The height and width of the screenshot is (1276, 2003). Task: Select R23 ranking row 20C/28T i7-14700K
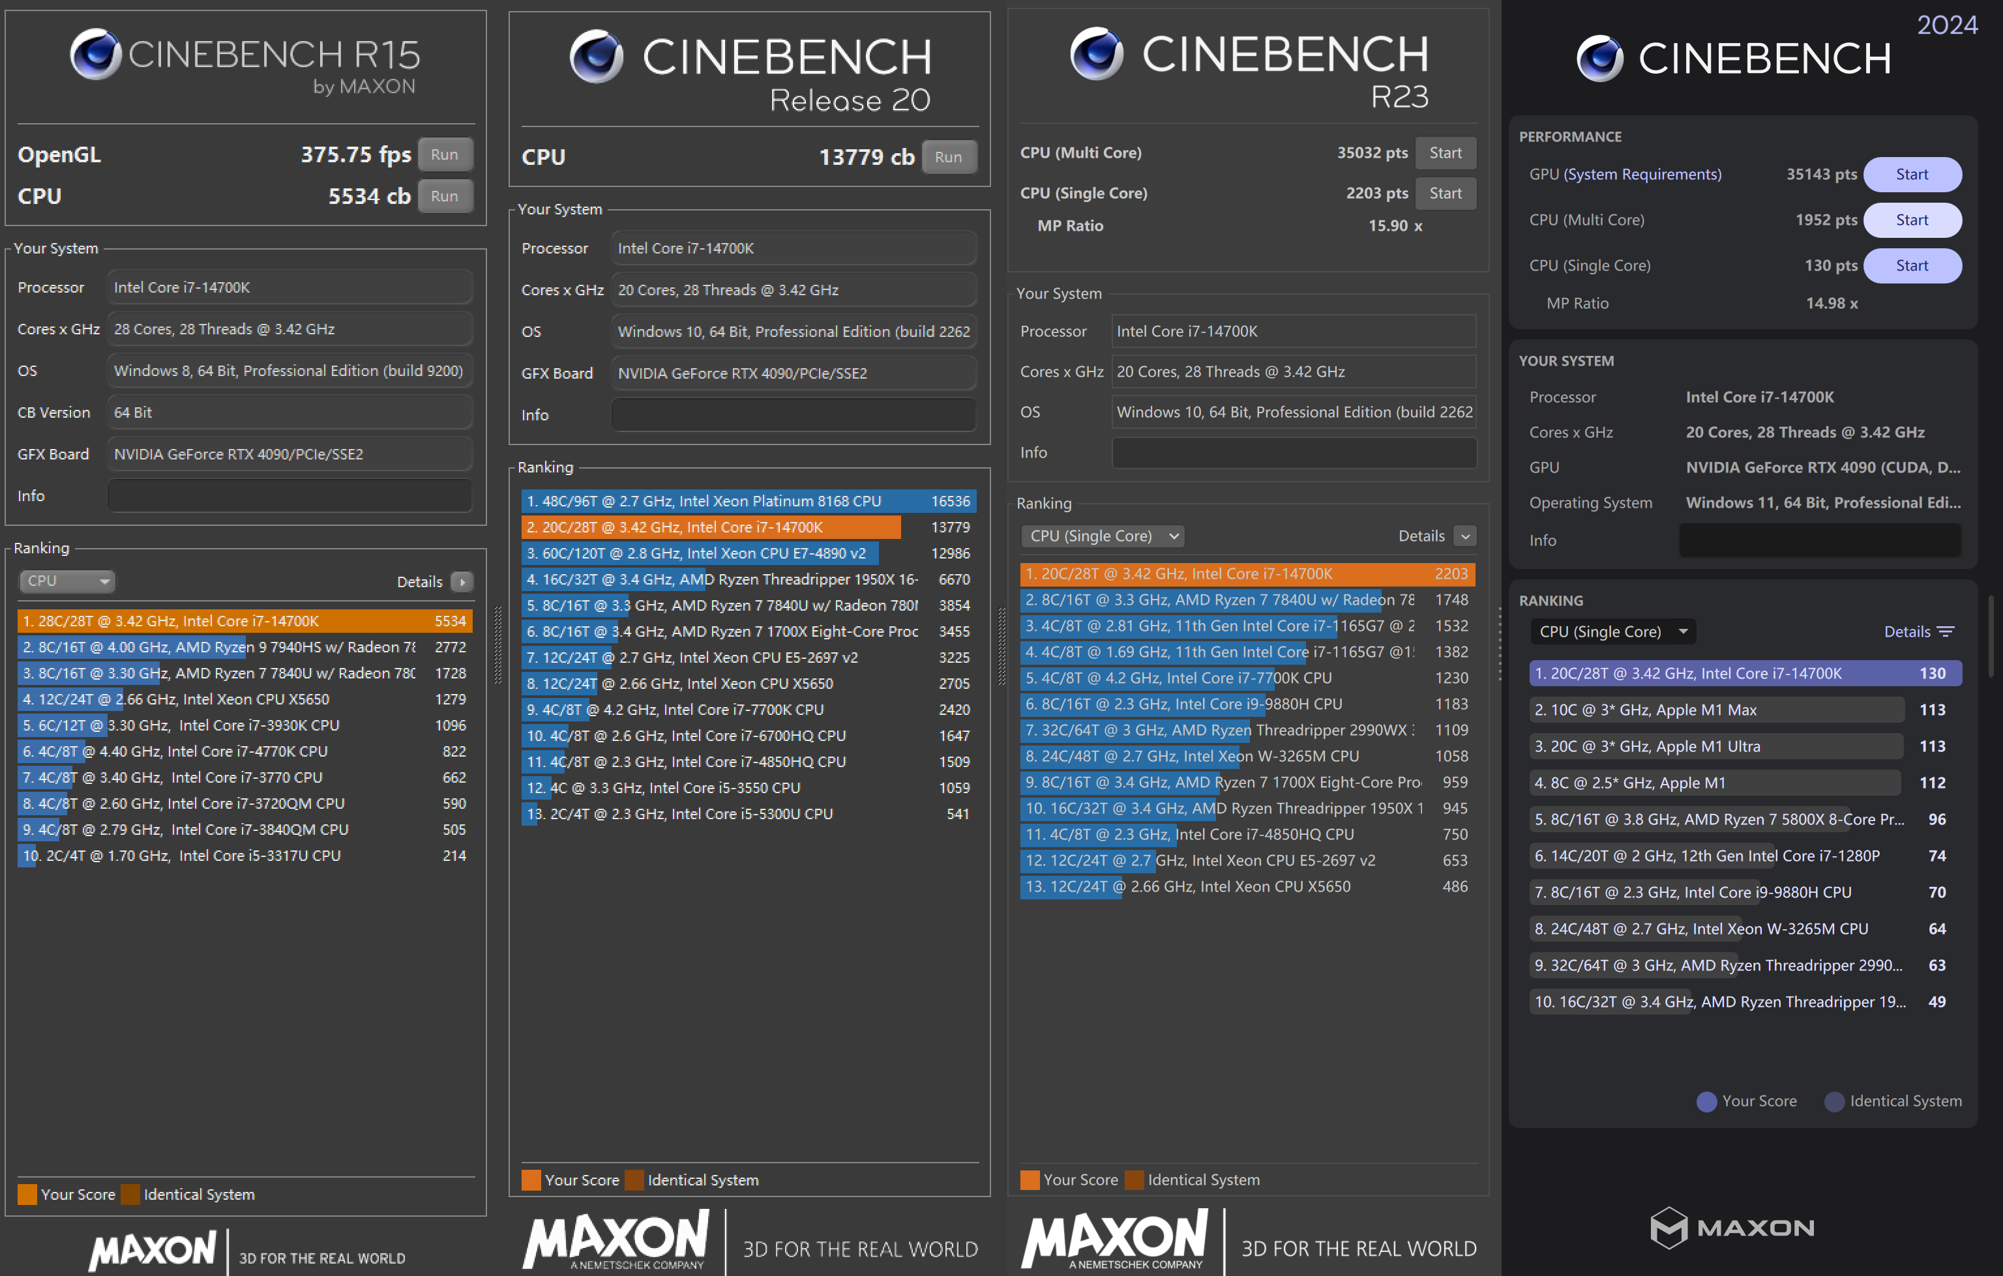click(x=1248, y=573)
